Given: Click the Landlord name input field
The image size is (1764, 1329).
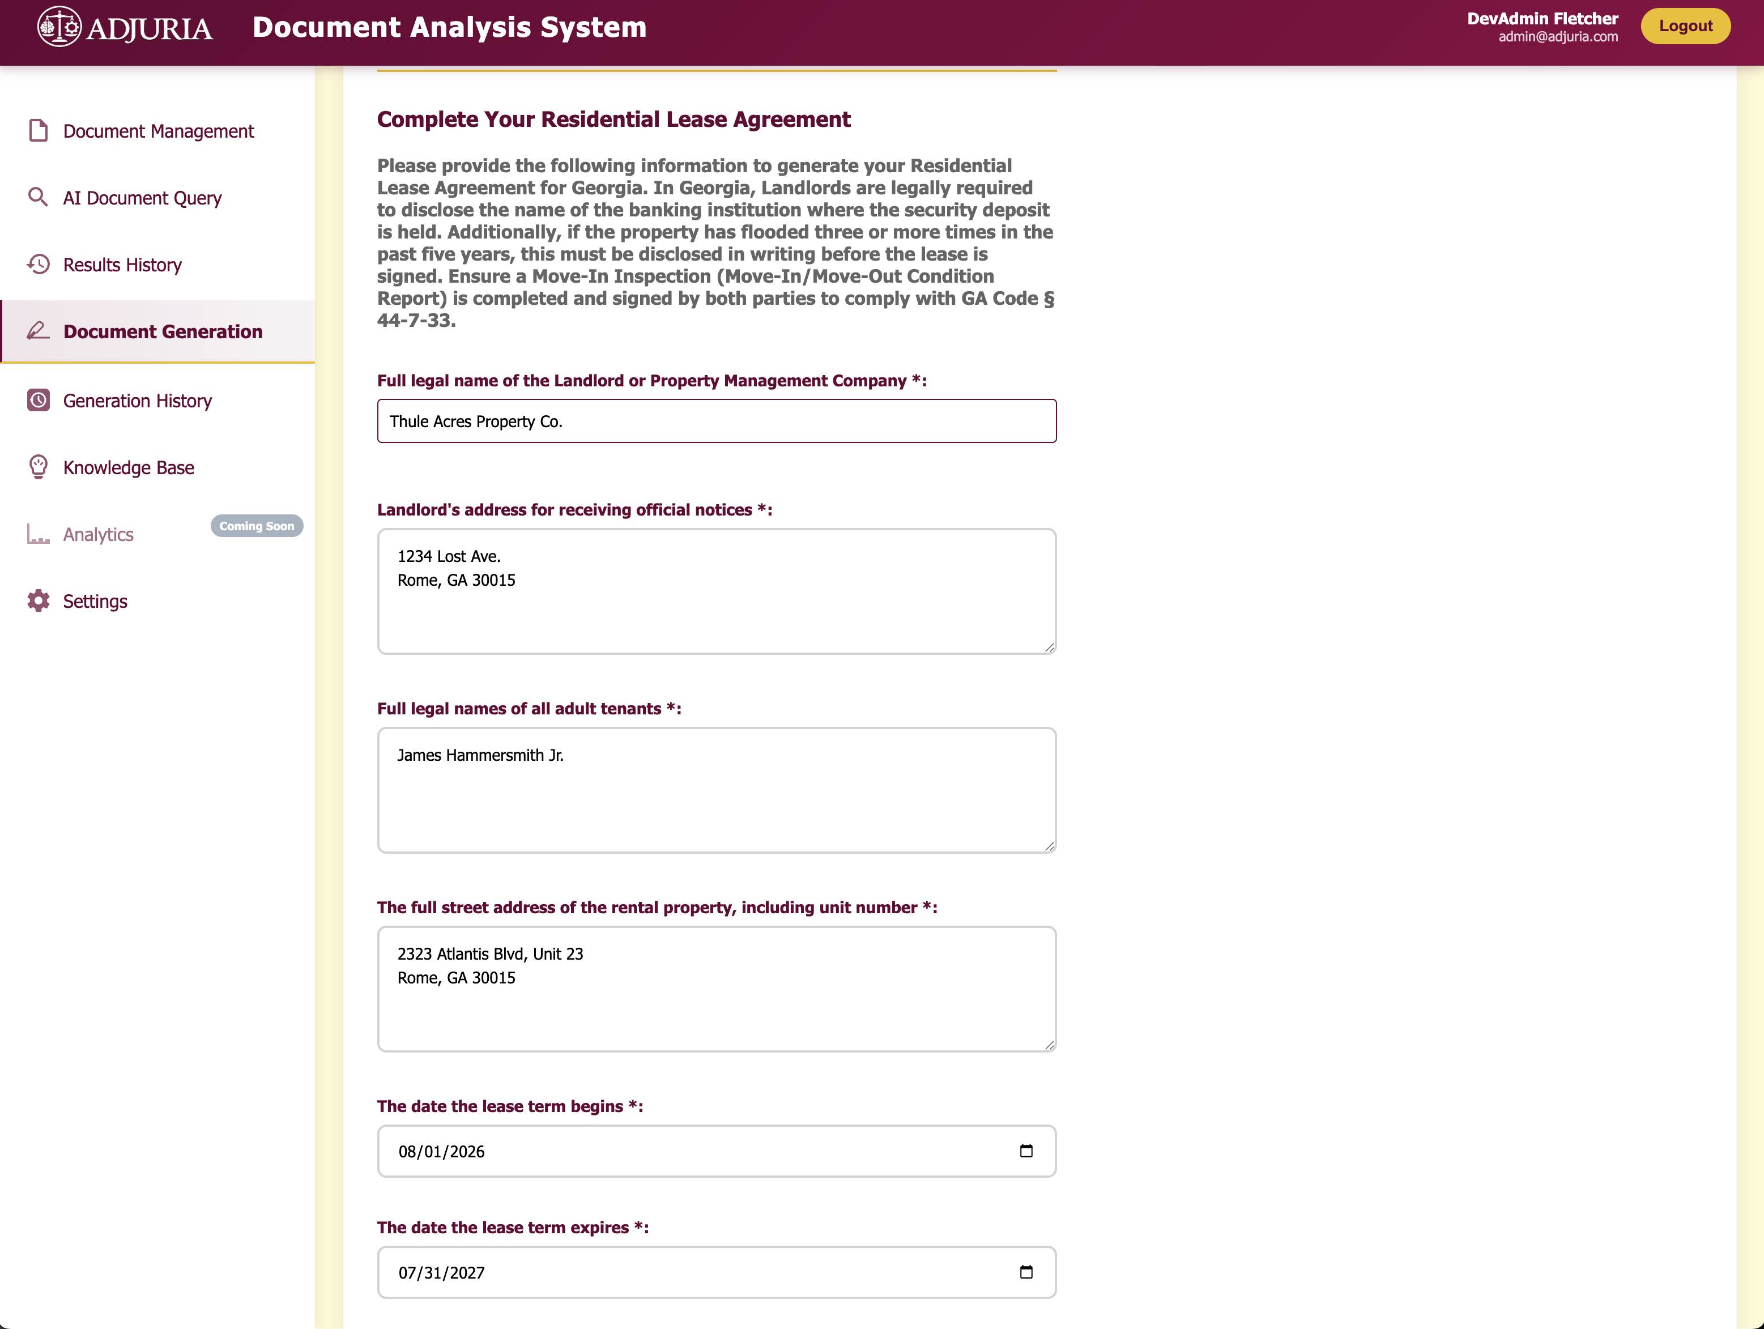Looking at the screenshot, I should tap(716, 421).
